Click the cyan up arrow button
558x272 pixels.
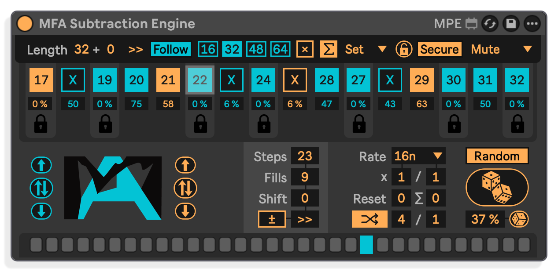click(x=41, y=165)
